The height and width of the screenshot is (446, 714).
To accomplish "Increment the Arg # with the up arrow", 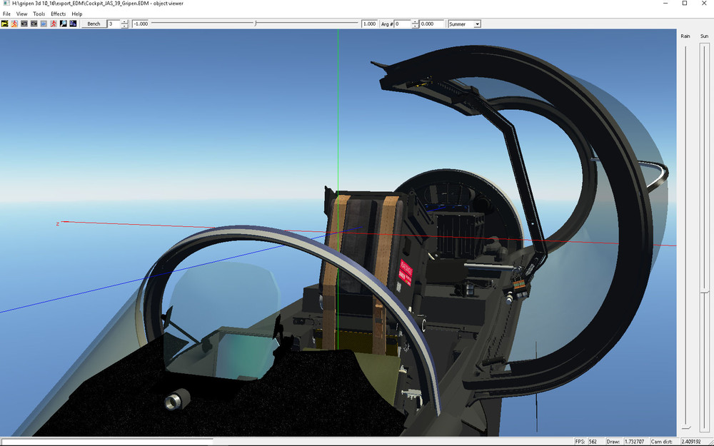I will (415, 22).
